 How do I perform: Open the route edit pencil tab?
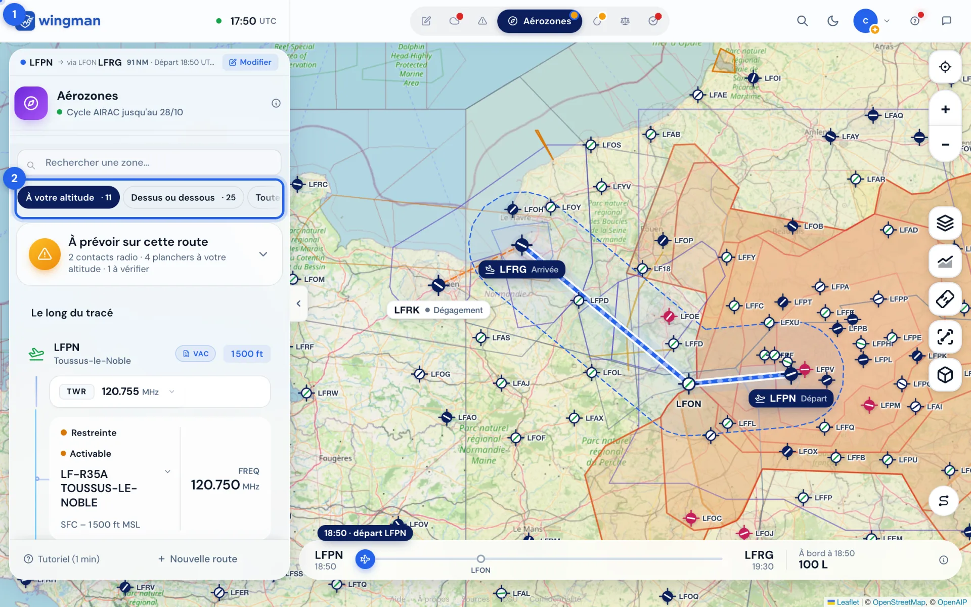[x=426, y=21]
